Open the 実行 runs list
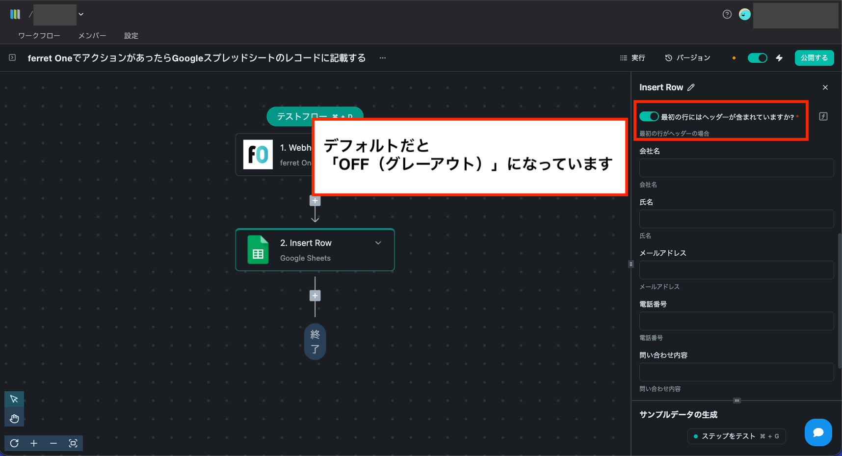The height and width of the screenshot is (456, 842). [632, 58]
